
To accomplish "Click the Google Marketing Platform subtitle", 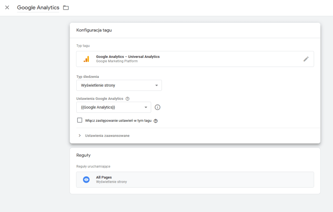I will coord(117,61).
